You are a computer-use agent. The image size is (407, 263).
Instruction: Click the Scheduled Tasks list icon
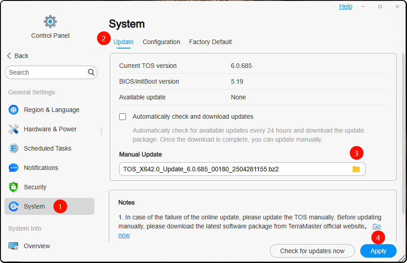[13, 148]
